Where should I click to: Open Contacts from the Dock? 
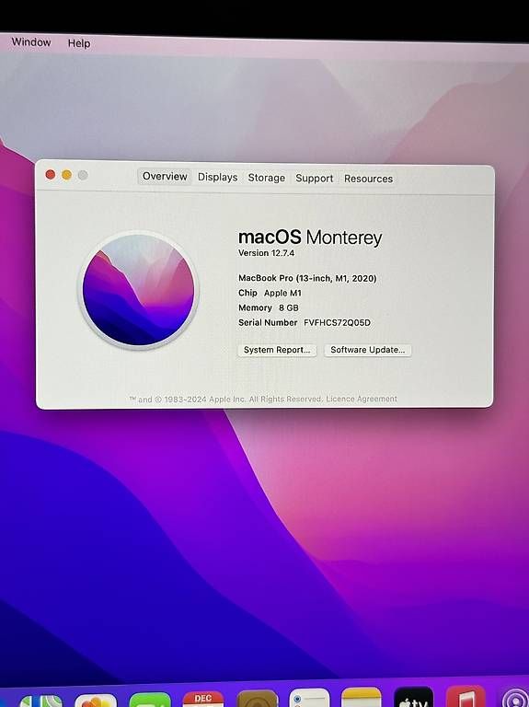click(x=258, y=699)
